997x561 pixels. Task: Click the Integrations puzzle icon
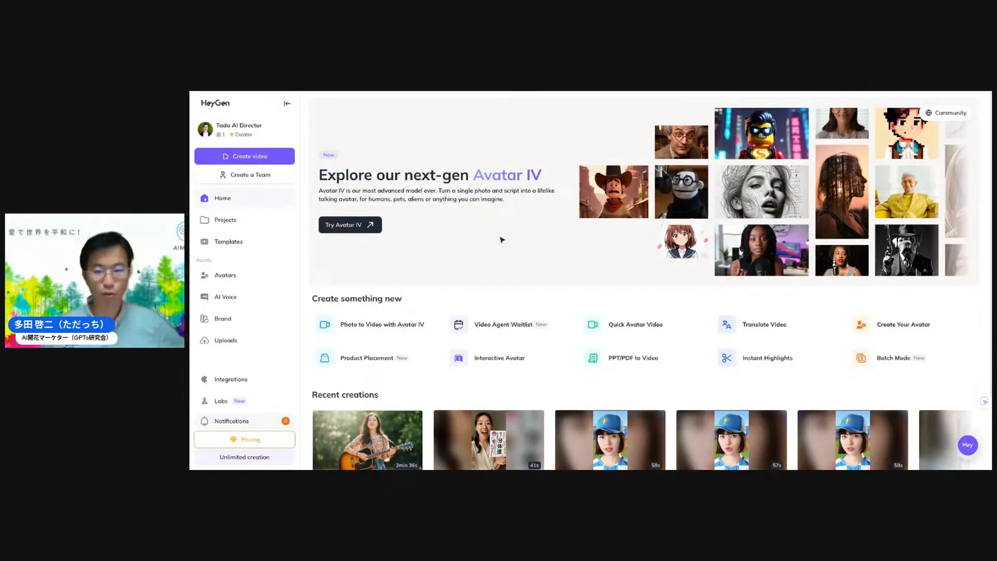click(205, 380)
